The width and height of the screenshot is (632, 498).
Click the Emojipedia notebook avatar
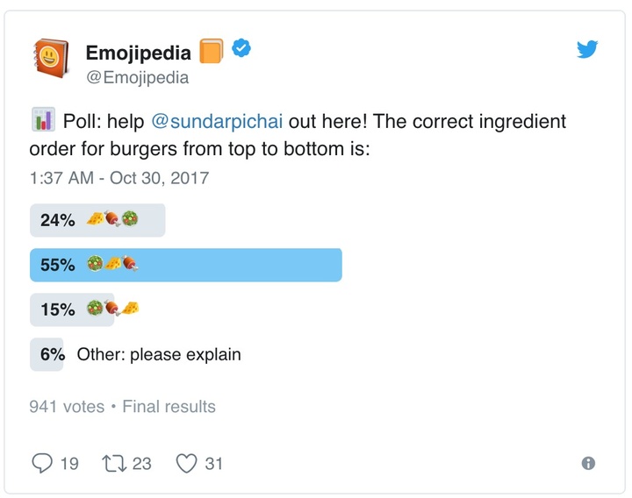[51, 58]
